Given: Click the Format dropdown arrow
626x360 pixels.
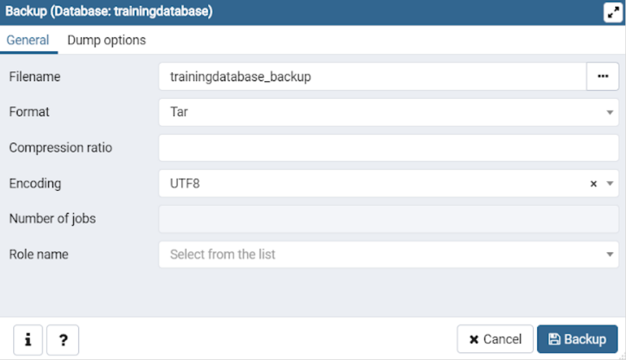Looking at the screenshot, I should pyautogui.click(x=610, y=113).
